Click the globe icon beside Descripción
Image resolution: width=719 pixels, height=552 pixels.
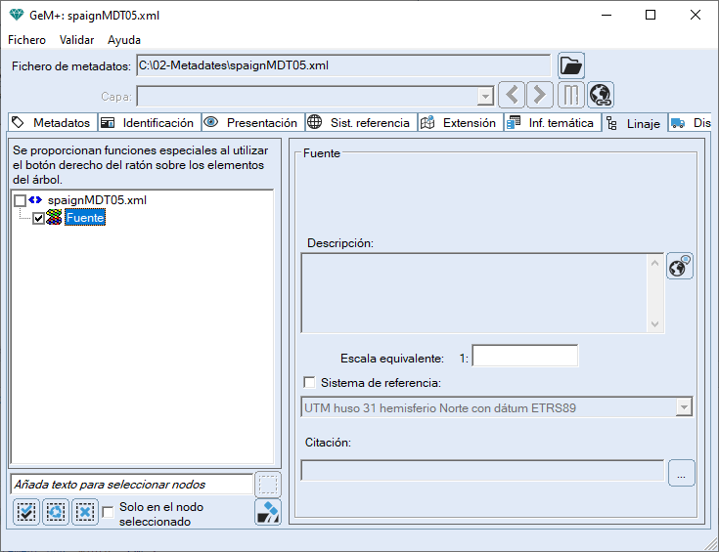(680, 267)
